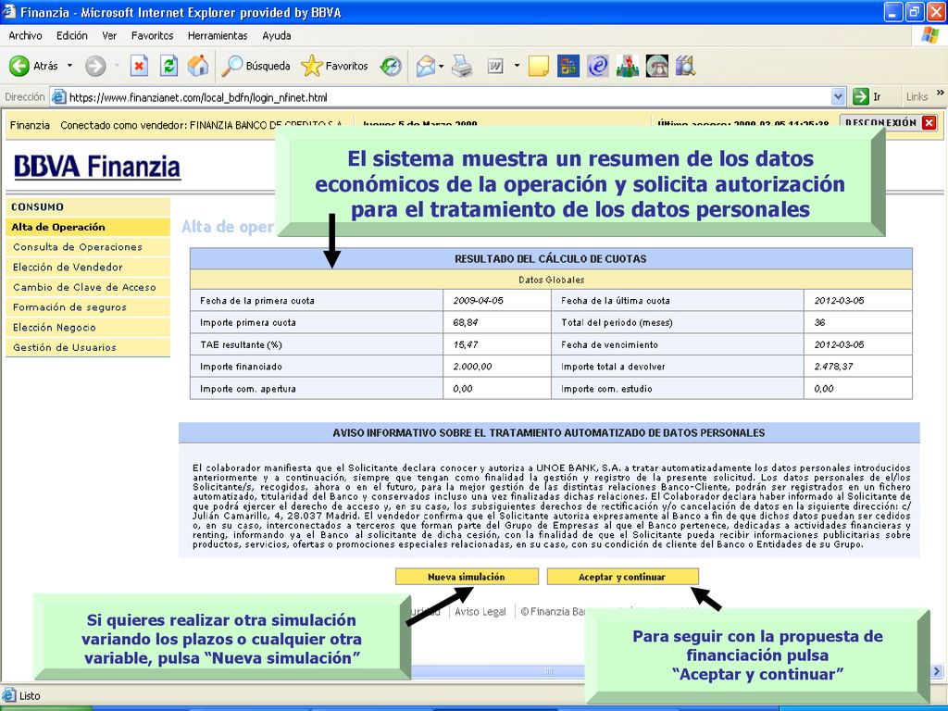The image size is (948, 711).
Task: Open the Favoritos star toolbar button
Action: click(x=334, y=66)
